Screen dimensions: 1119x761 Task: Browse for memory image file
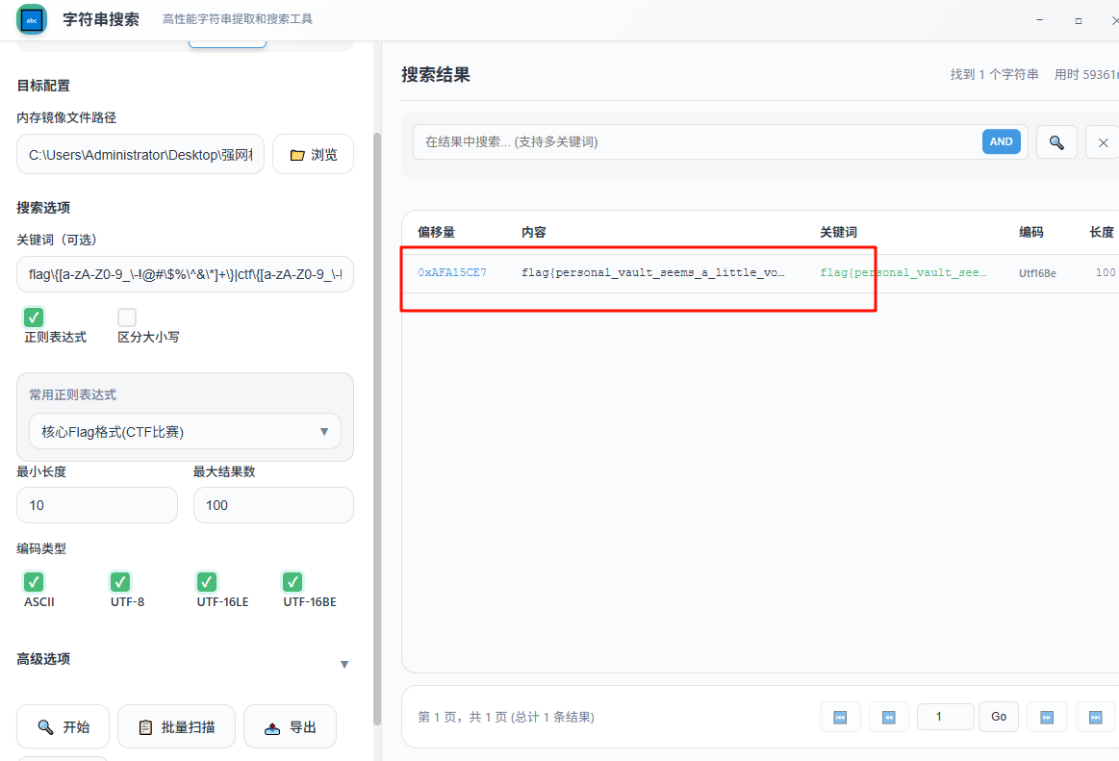(x=313, y=154)
